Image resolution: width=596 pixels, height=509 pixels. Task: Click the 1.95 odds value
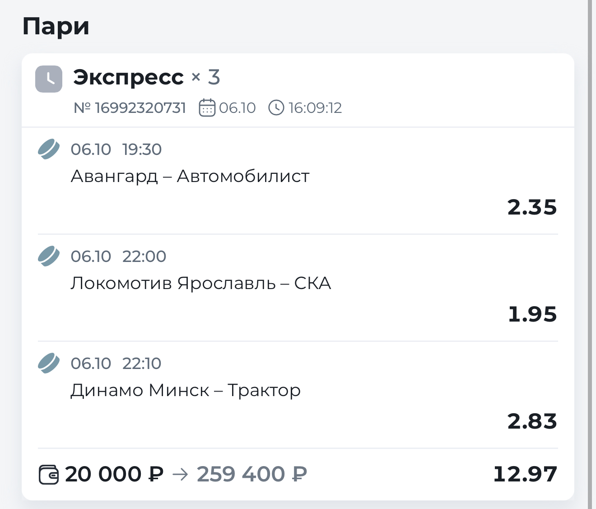point(532,314)
